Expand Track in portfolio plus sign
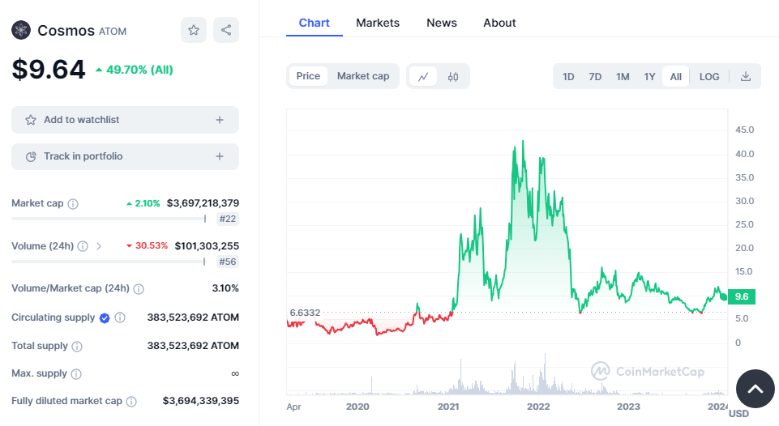The width and height of the screenshot is (779, 426). tap(219, 156)
